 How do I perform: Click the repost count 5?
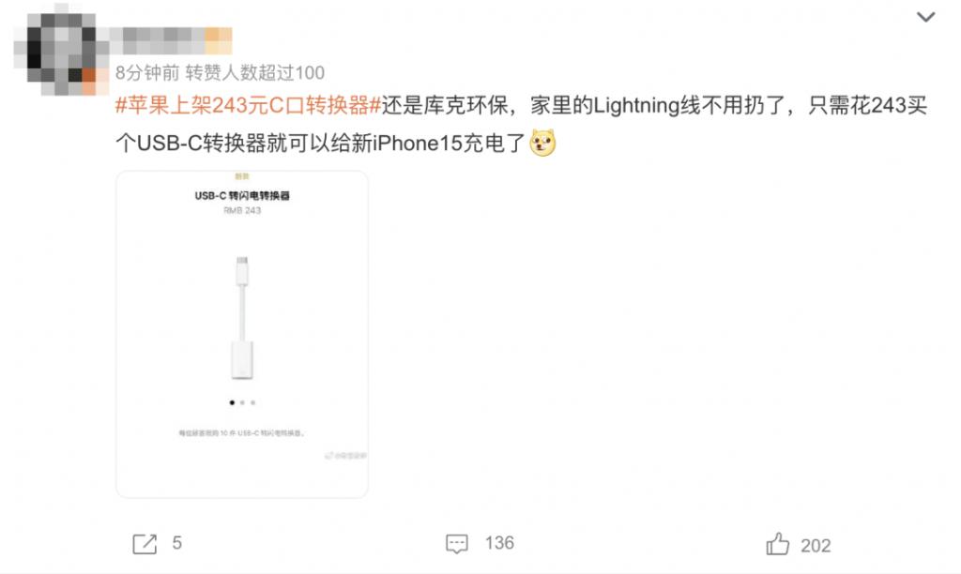click(177, 543)
